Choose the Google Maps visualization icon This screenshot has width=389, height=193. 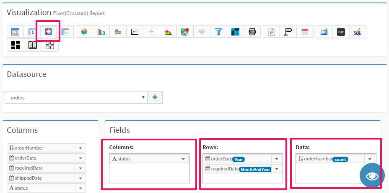185,32
